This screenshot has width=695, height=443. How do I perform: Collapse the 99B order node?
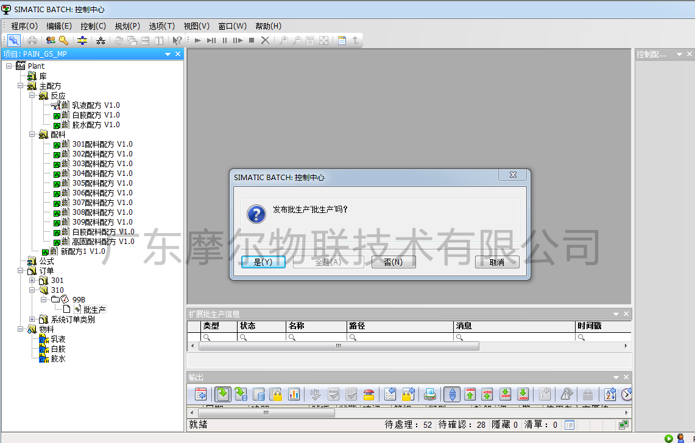43,299
